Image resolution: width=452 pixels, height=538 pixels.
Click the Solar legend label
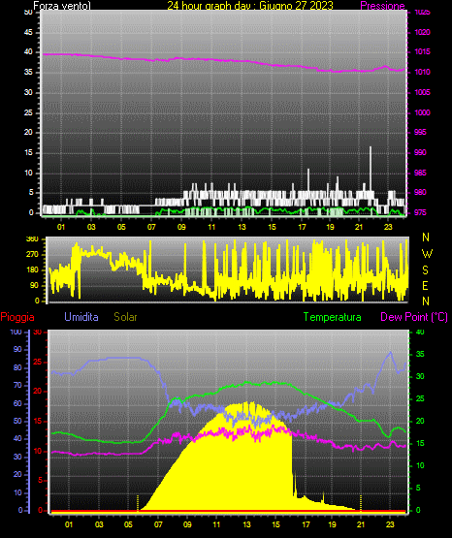(125, 317)
